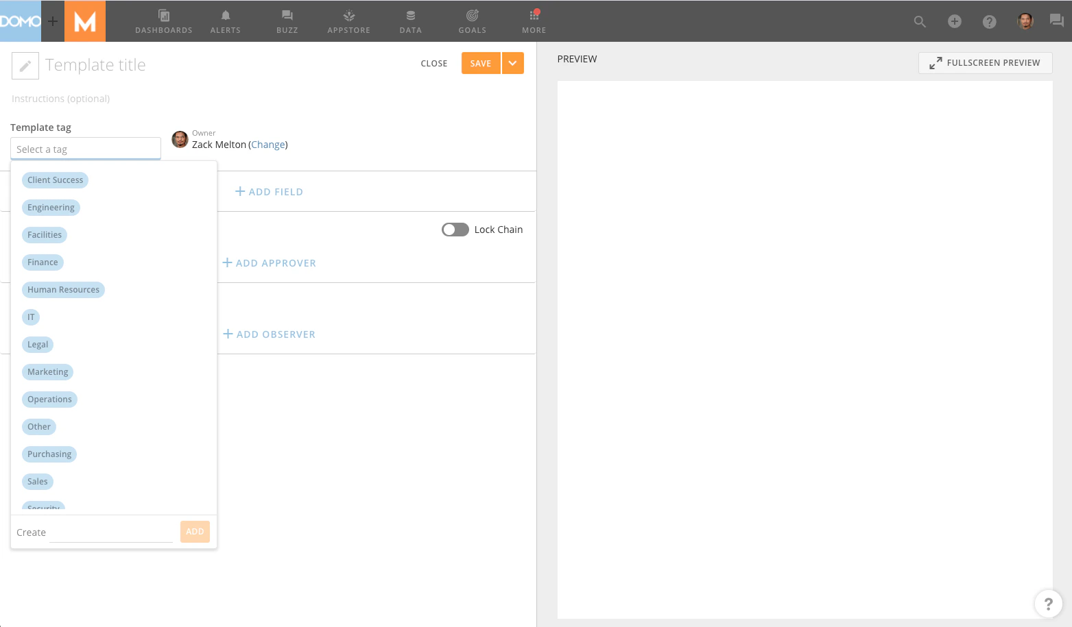
Task: Open the Domo logo home link
Action: (21, 21)
